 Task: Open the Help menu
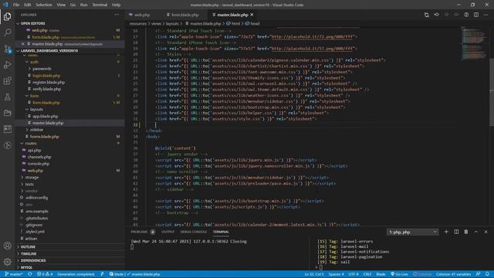[x=116, y=5]
